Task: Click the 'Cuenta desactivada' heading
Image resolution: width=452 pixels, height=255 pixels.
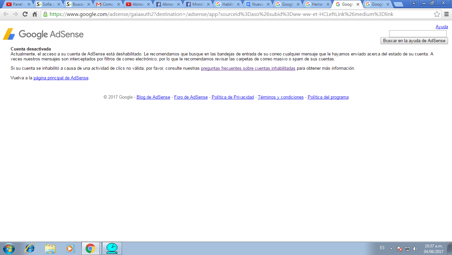Action: point(31,49)
